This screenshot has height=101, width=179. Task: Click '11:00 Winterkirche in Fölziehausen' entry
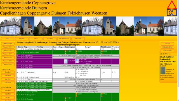pyautogui.click(x=86, y=83)
